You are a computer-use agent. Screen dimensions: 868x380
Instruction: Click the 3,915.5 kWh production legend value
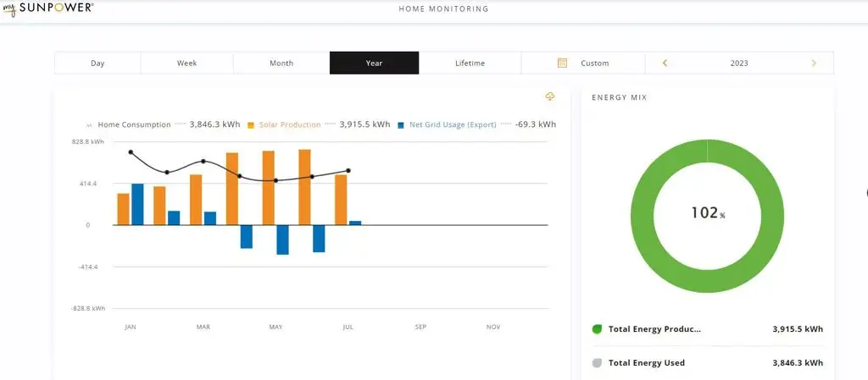tap(364, 124)
